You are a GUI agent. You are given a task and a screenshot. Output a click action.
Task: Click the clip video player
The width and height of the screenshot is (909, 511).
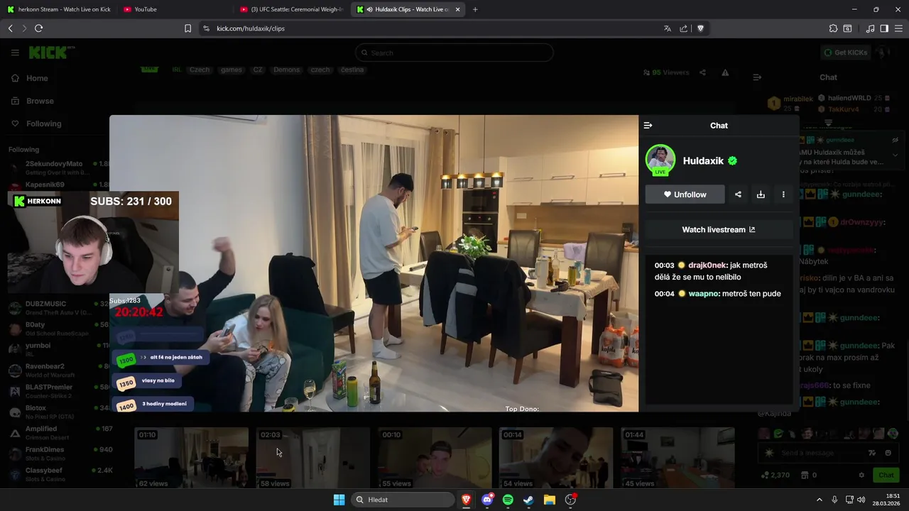pos(374,263)
